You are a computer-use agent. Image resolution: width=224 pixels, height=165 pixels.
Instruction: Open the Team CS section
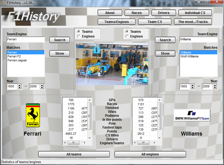pos(155,22)
